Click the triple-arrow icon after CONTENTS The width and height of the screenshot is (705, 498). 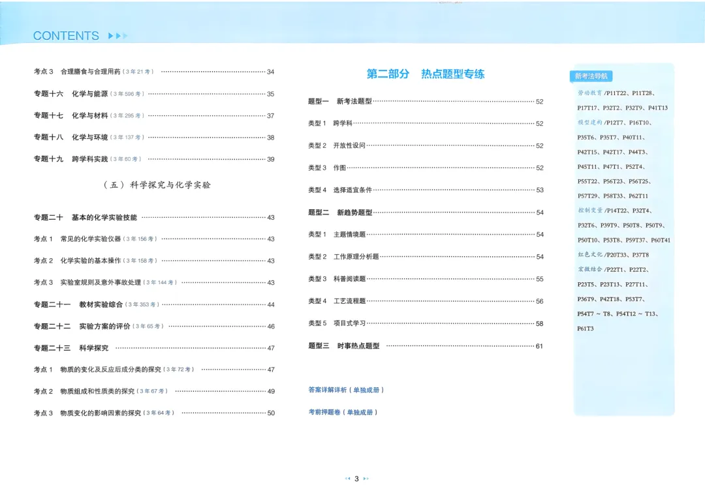point(117,36)
